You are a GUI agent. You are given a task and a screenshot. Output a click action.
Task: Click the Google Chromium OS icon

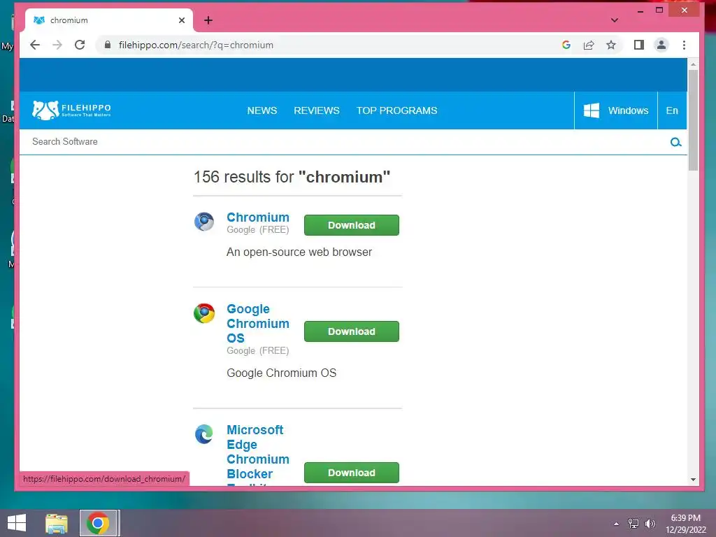coord(204,313)
